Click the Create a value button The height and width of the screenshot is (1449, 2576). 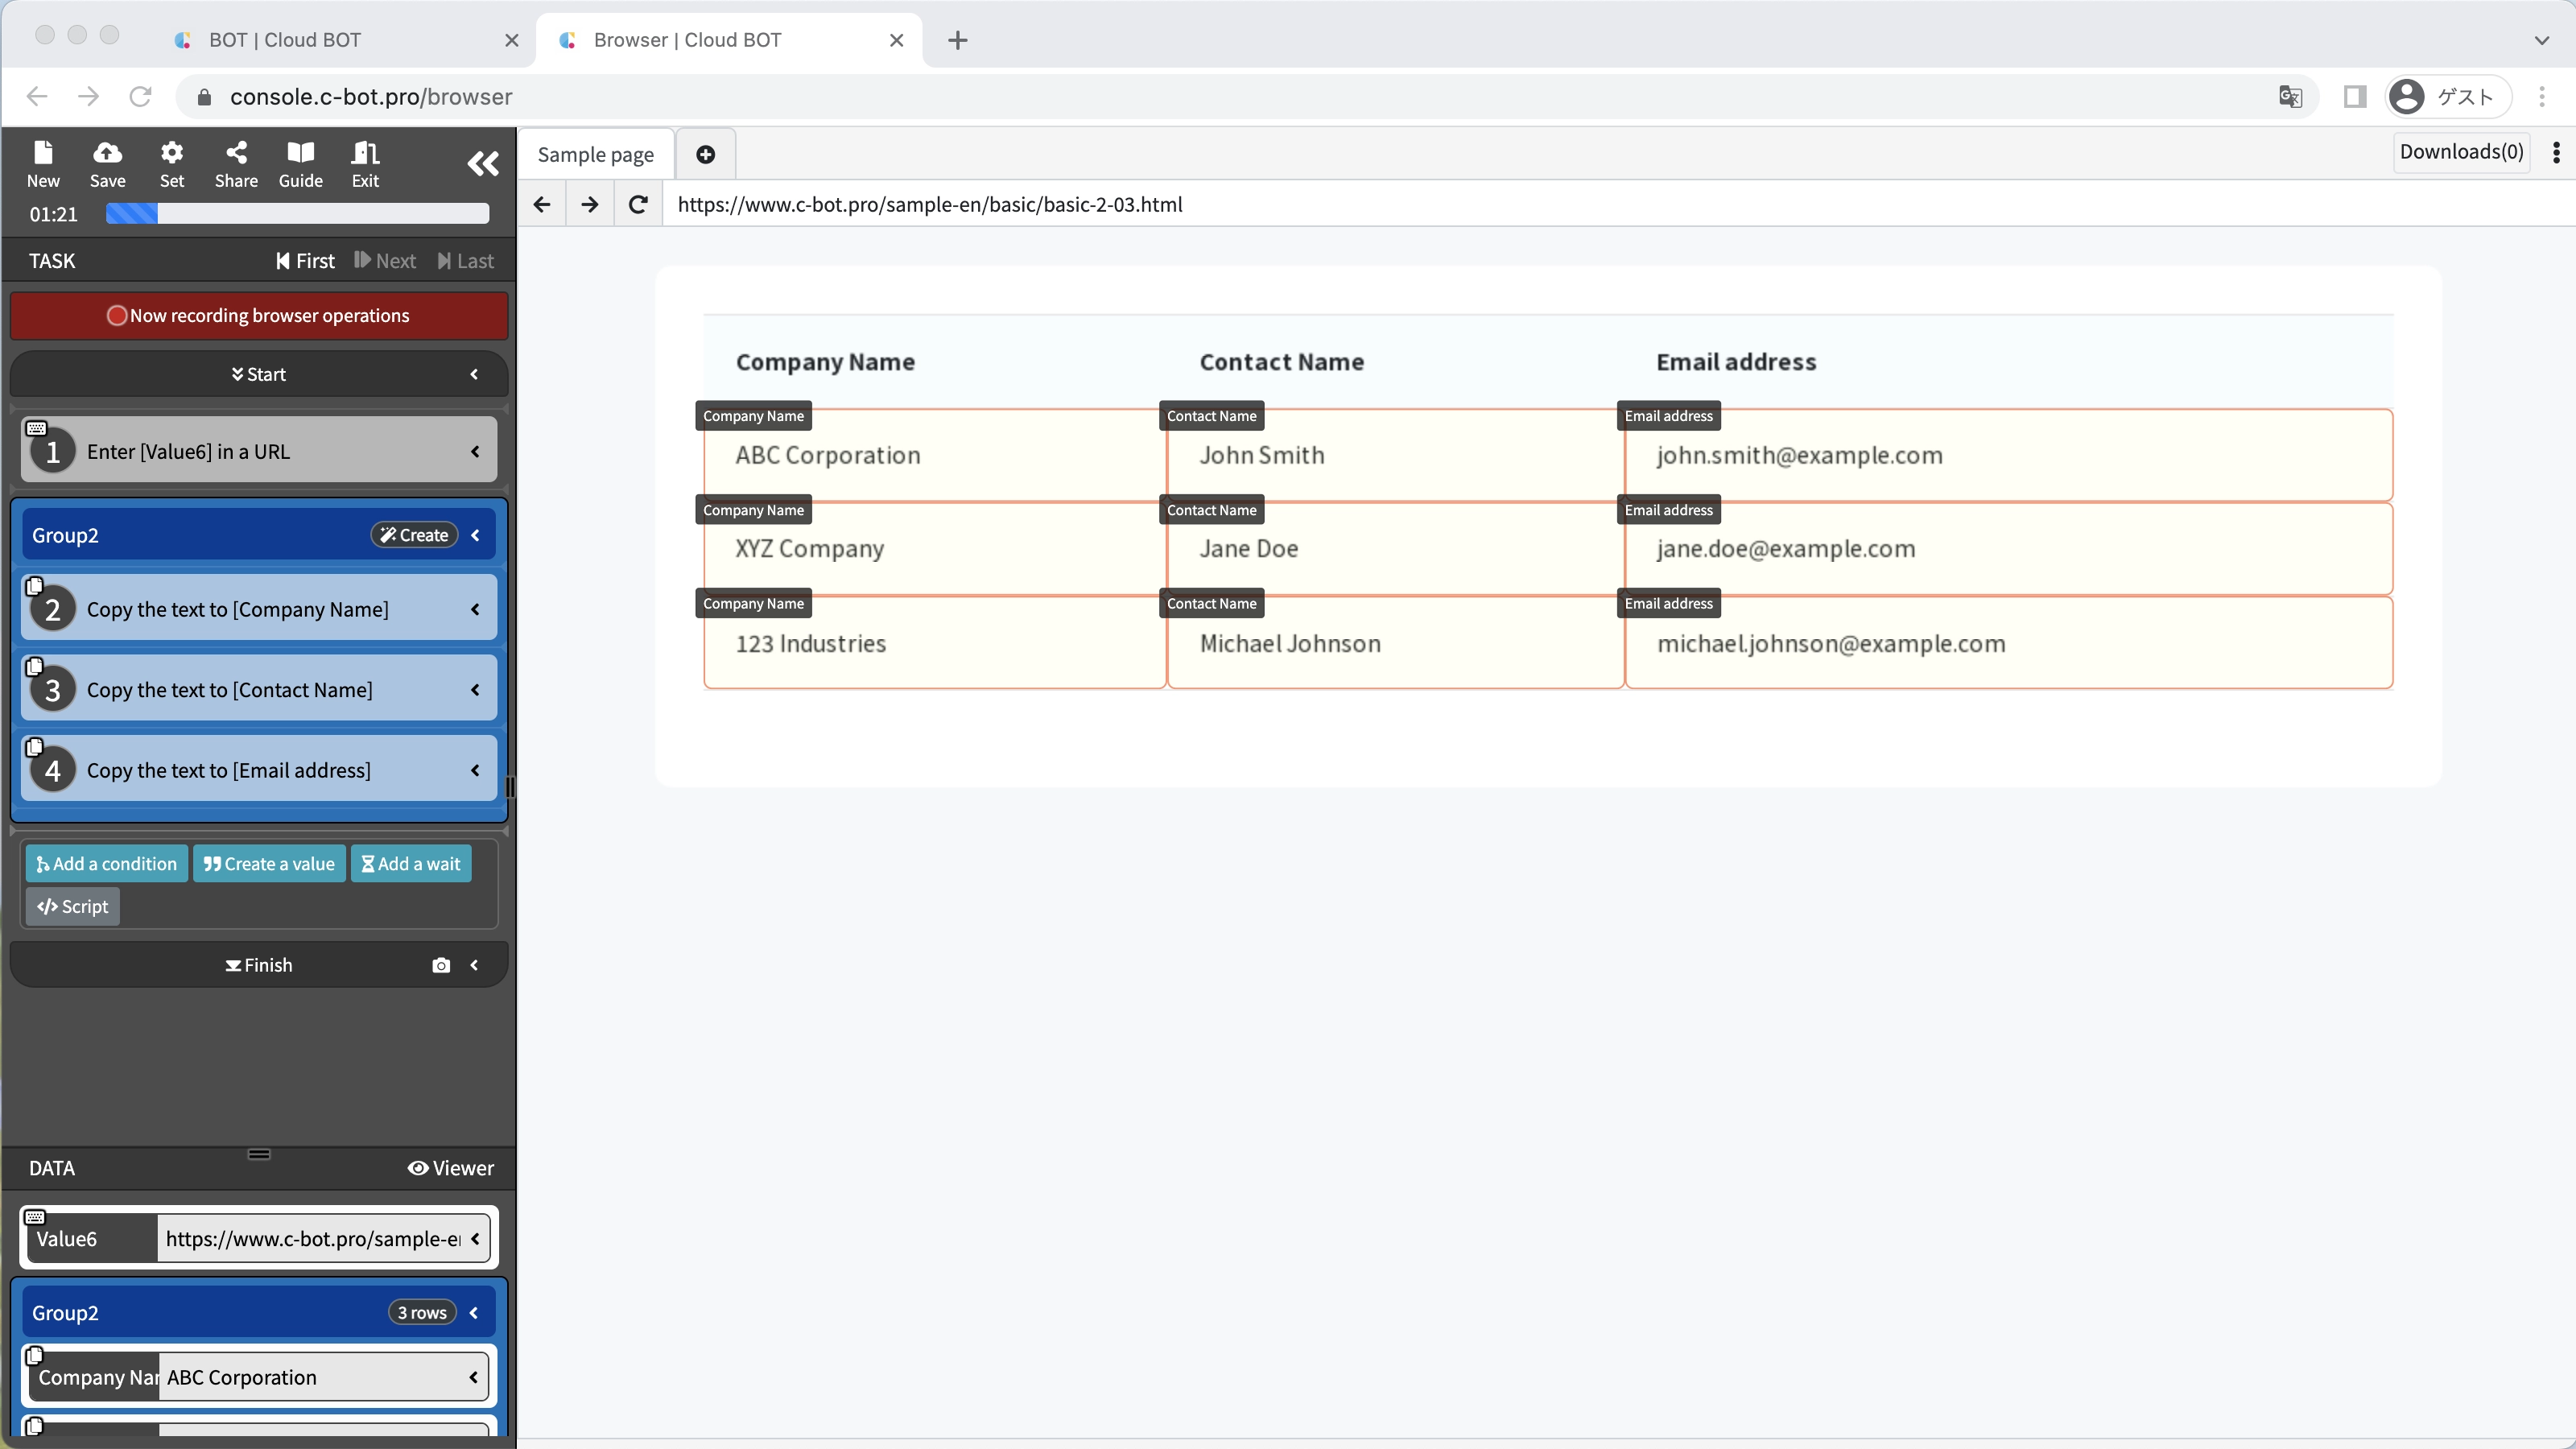[x=269, y=863]
